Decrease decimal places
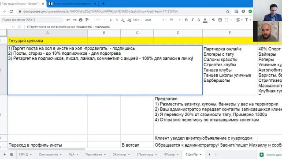The image size is (282, 159). (123, 20)
